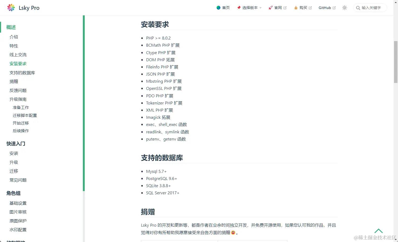The width and height of the screenshot is (398, 242).
Task: Click the pin icon beside 选择版本
Action: [x=239, y=8]
